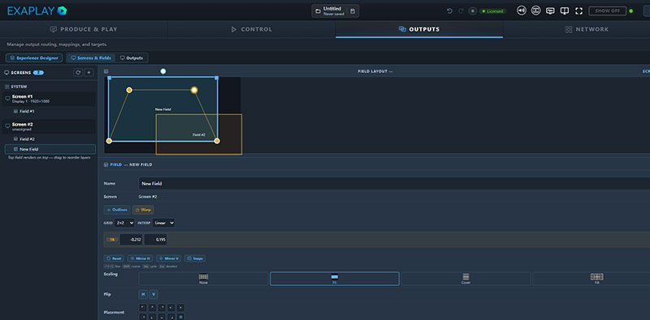Click the warp X value -0.212 field
The width and height of the screenshot is (650, 320).
[132, 239]
